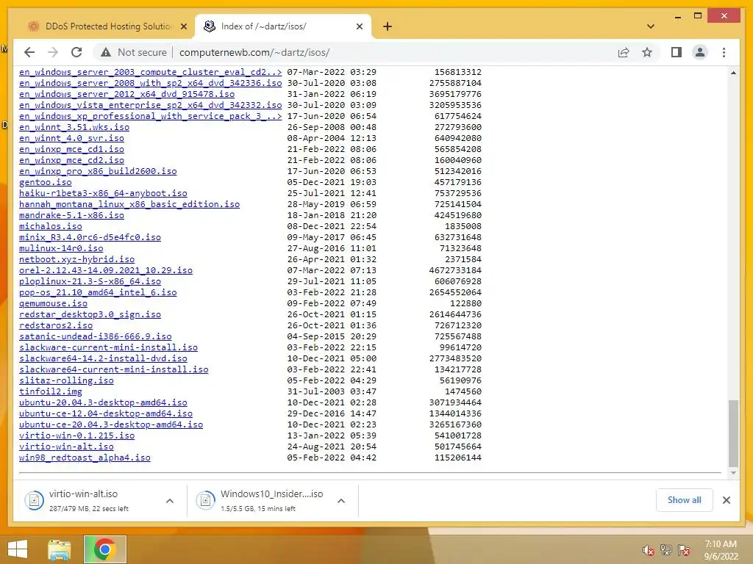This screenshot has width=753, height=564.
Task: Click the virtio-win-alt.iso page link
Action: pos(66,447)
